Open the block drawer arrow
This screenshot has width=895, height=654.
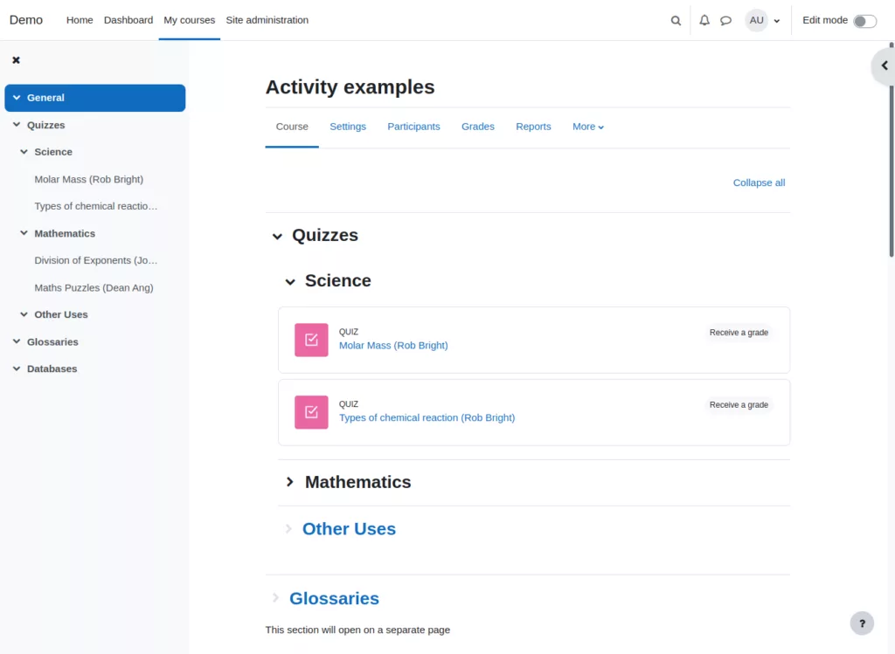(884, 65)
